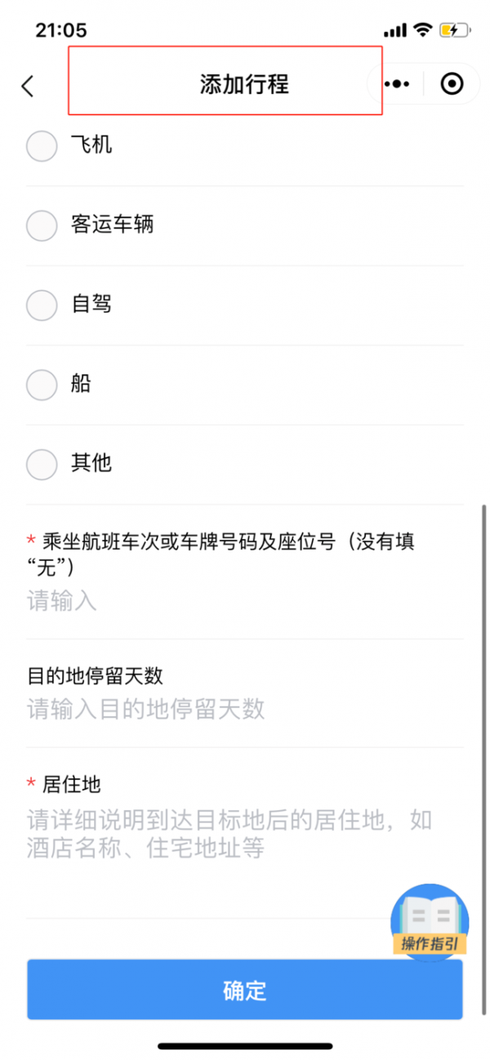Tap the 添加行程 page title

pyautogui.click(x=244, y=84)
